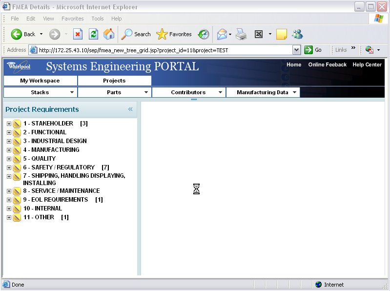This screenshot has width=390, height=291.
Task: Click the STAKEHOLDER folder icon
Action: pyautogui.click(x=17, y=124)
